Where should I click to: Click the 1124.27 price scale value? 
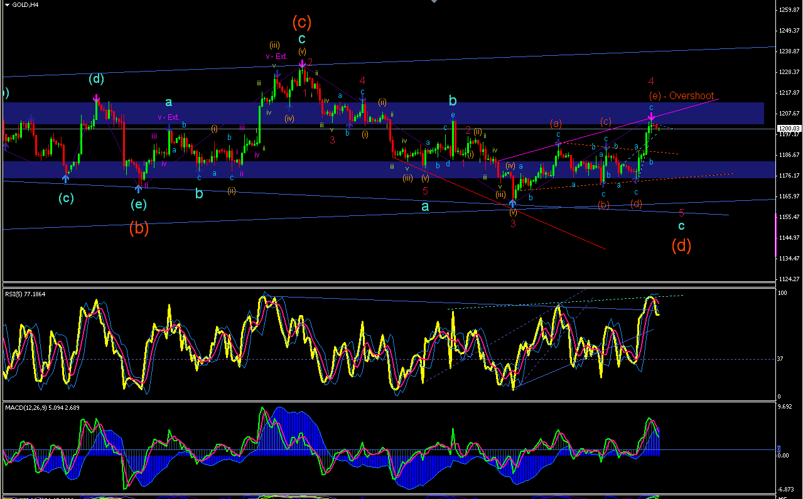[789, 279]
